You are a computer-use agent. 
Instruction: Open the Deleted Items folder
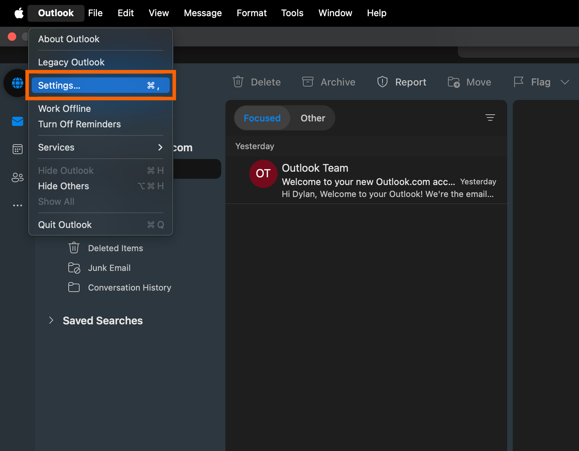coord(116,248)
